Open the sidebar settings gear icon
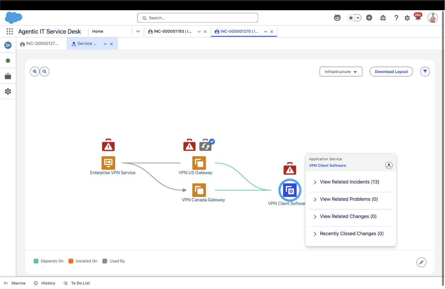This screenshot has height=289, width=445. pyautogui.click(x=8, y=91)
